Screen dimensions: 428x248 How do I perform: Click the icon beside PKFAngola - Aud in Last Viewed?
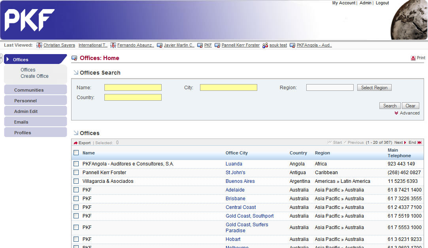click(292, 45)
